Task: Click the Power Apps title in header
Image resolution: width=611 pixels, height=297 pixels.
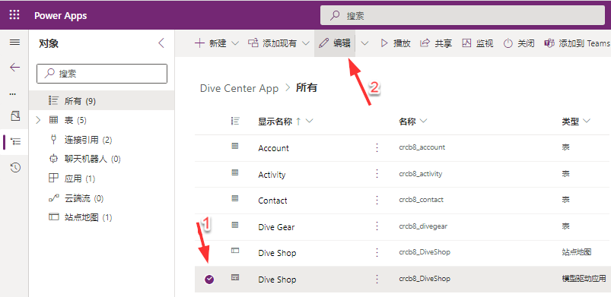Action: pos(60,15)
